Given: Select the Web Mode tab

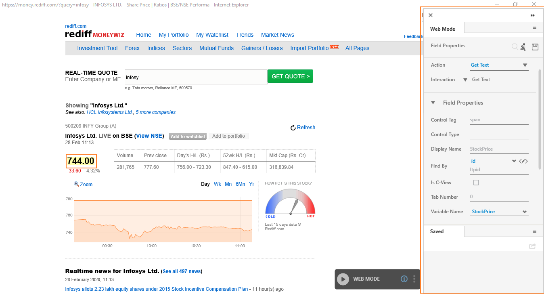Looking at the screenshot, I should coord(444,29).
